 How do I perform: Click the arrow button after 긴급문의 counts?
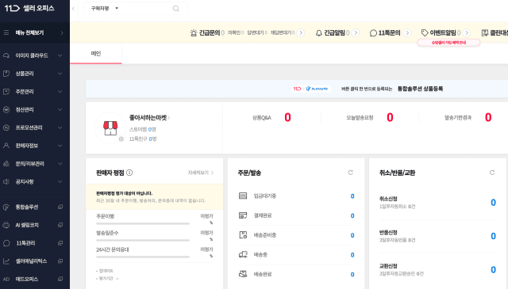[x=301, y=32]
